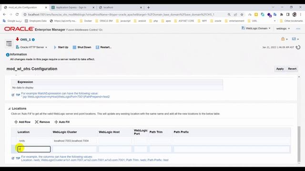This screenshot has height=171, width=305.
Task: Click new row Path Prefix field
Action: (x=231, y=149)
